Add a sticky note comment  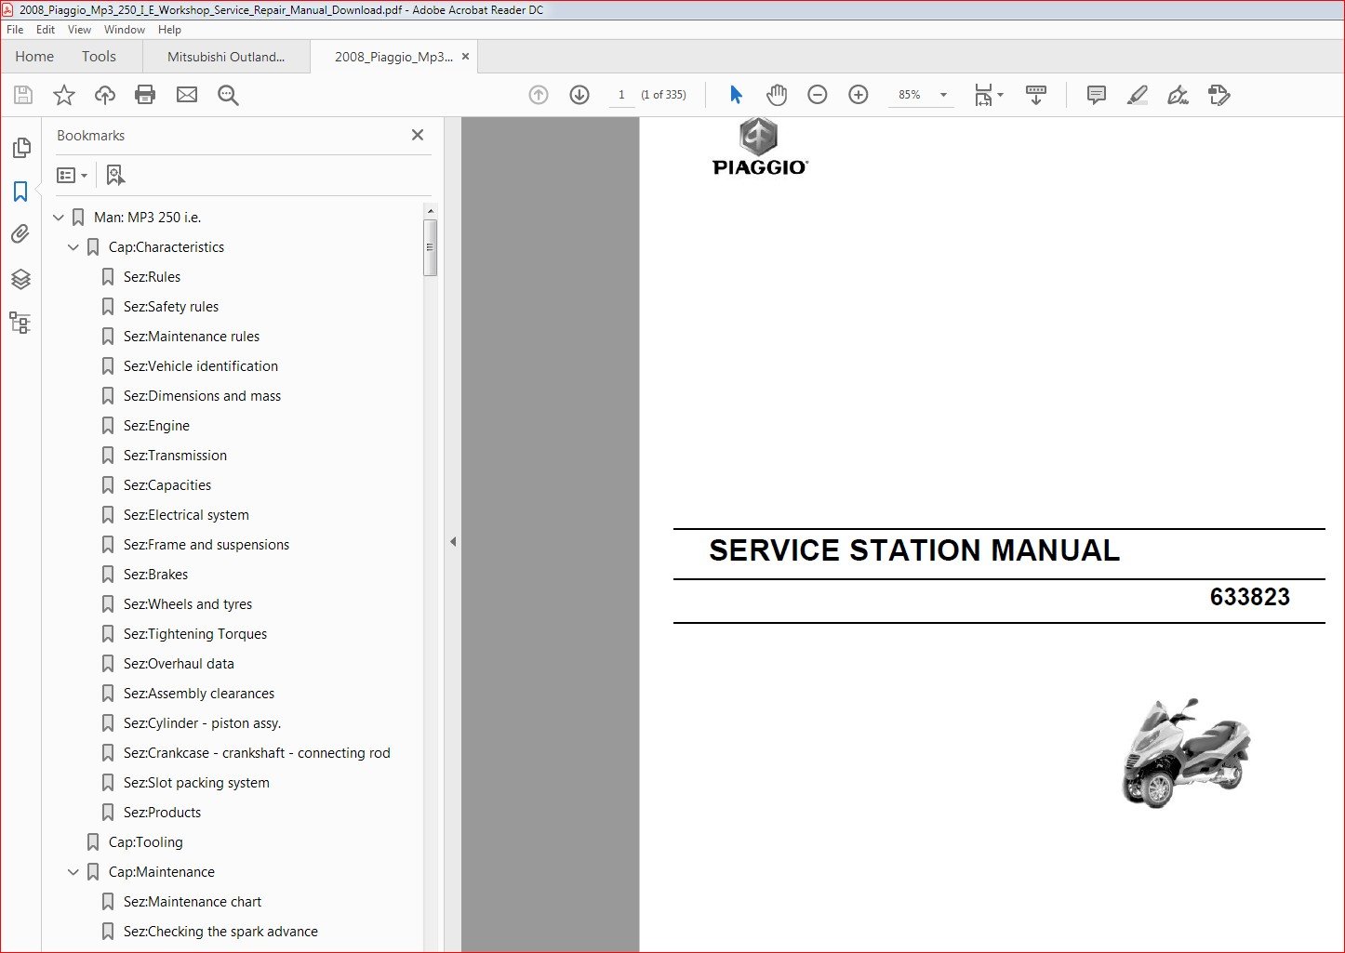1097,95
